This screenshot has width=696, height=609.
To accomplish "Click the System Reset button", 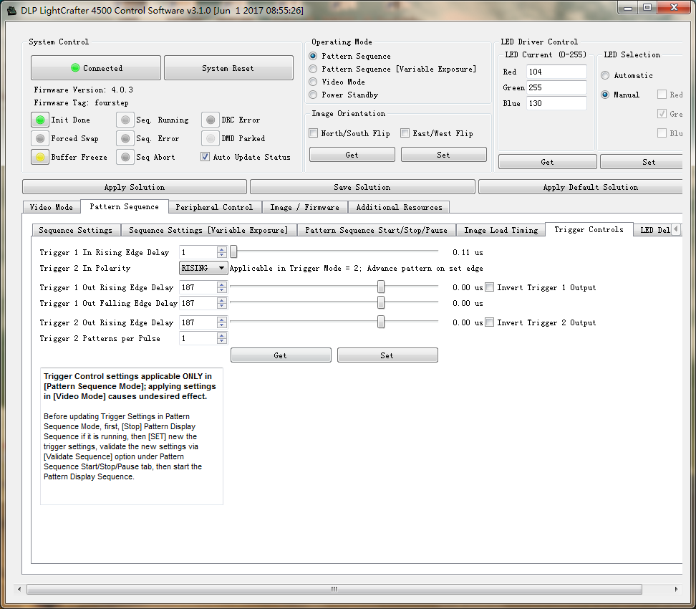I will (x=228, y=68).
